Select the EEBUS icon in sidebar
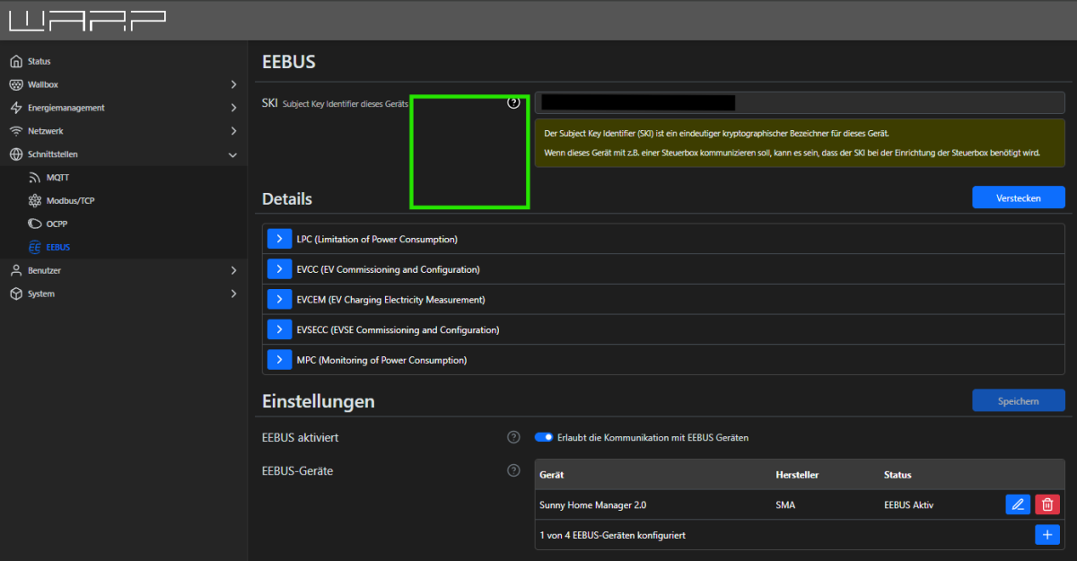 click(x=35, y=247)
